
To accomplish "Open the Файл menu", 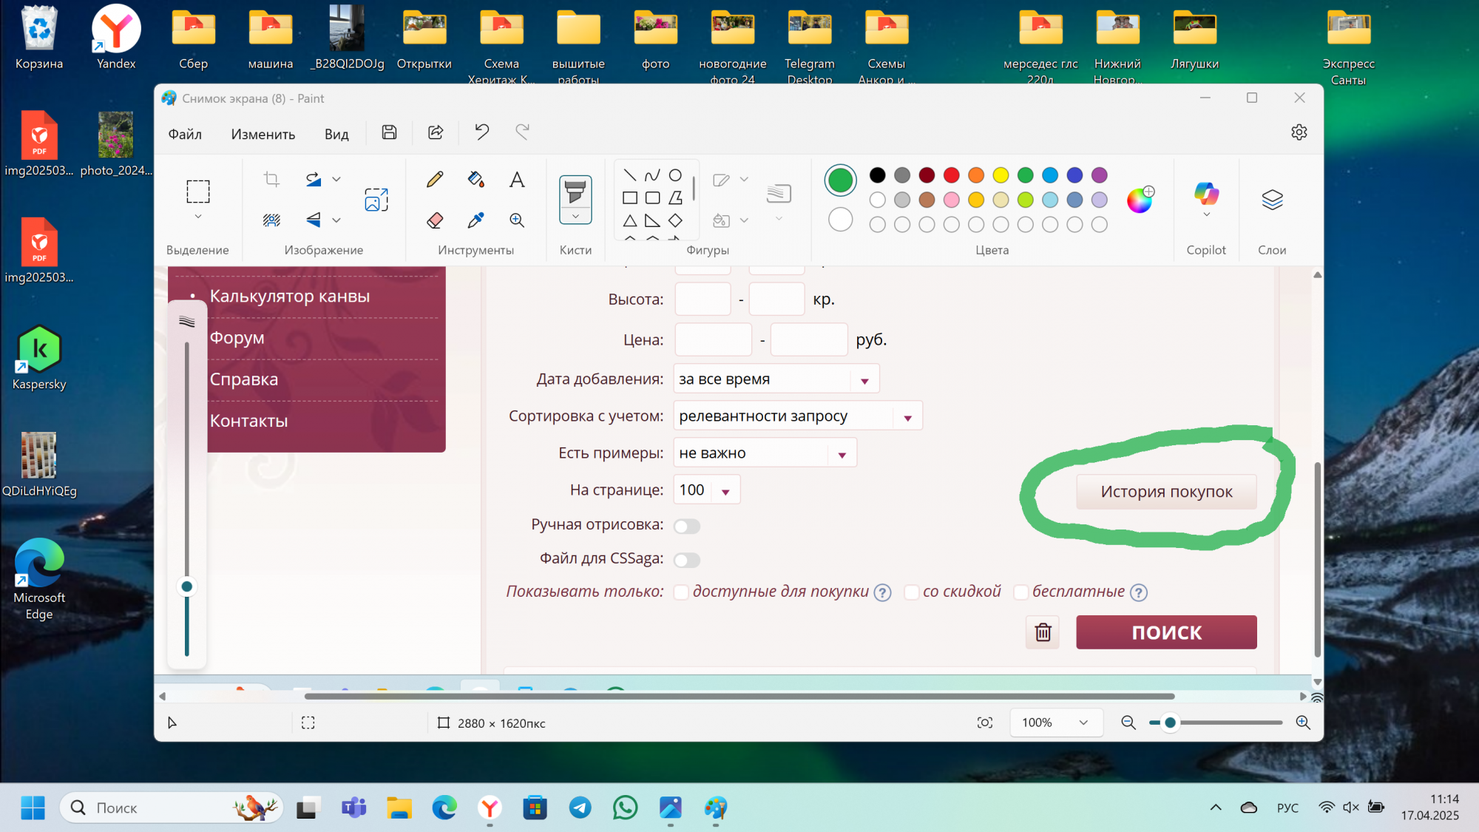I will coord(185,134).
